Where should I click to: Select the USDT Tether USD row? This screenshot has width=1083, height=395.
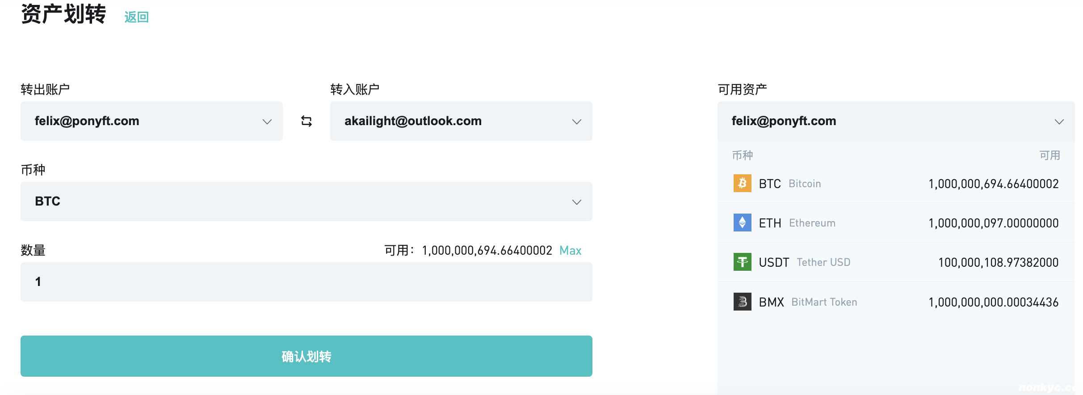pyautogui.click(x=895, y=262)
